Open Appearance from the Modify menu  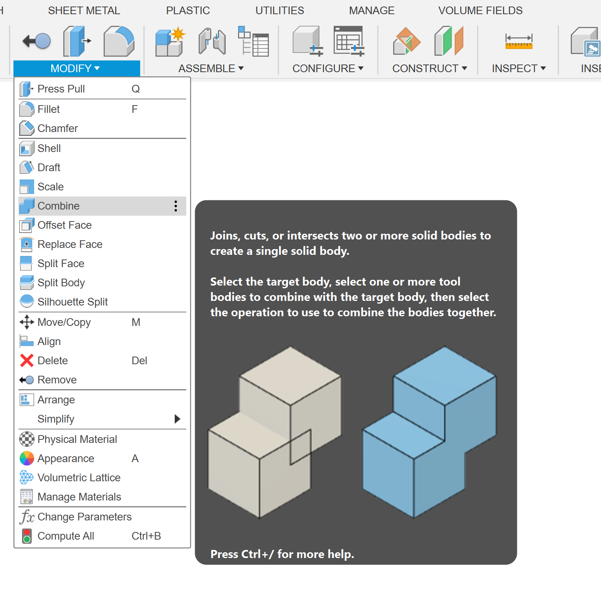[x=102, y=459]
